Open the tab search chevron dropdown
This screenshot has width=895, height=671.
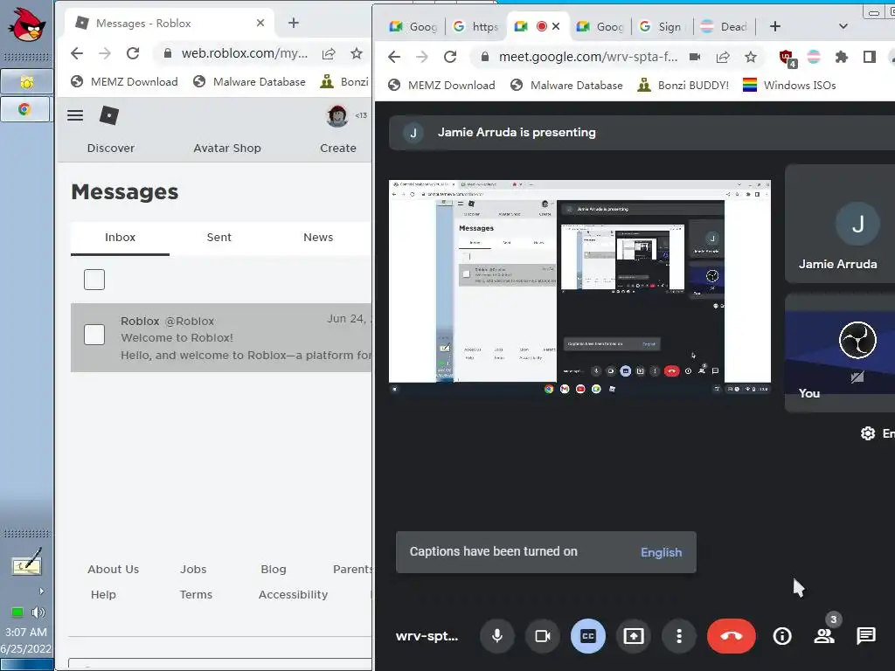tap(843, 26)
